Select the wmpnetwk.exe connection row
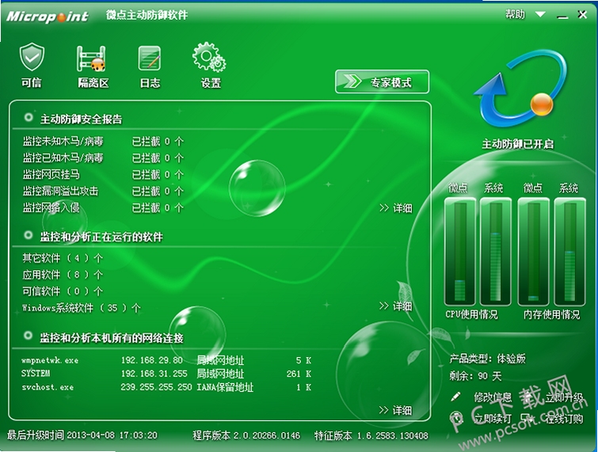The height and width of the screenshot is (452, 598). pyautogui.click(x=166, y=360)
